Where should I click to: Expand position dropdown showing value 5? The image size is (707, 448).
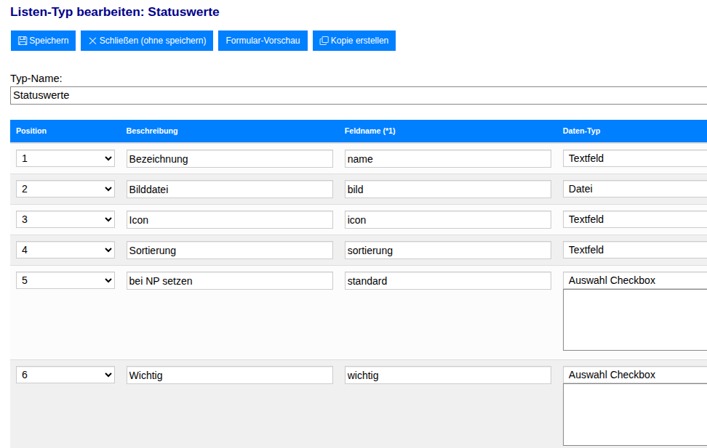65,280
